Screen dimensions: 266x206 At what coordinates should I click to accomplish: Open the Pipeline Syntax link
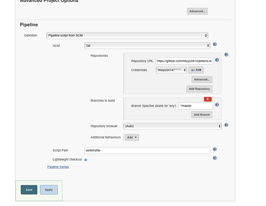pos(58,167)
